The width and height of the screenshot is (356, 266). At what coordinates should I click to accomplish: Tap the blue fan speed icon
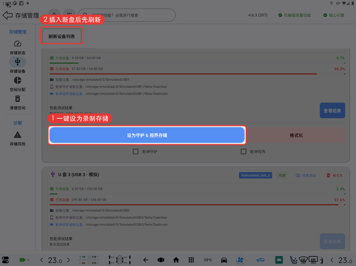(x=240, y=260)
